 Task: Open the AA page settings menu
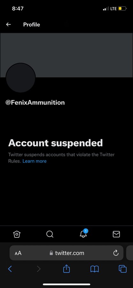(x=18, y=253)
